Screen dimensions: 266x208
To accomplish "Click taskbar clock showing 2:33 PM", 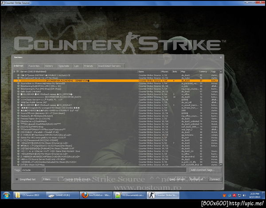I will click(255, 195).
